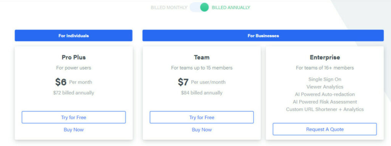The image size is (391, 146).
Task: Select the Billed Annually label
Action: pos(231,8)
